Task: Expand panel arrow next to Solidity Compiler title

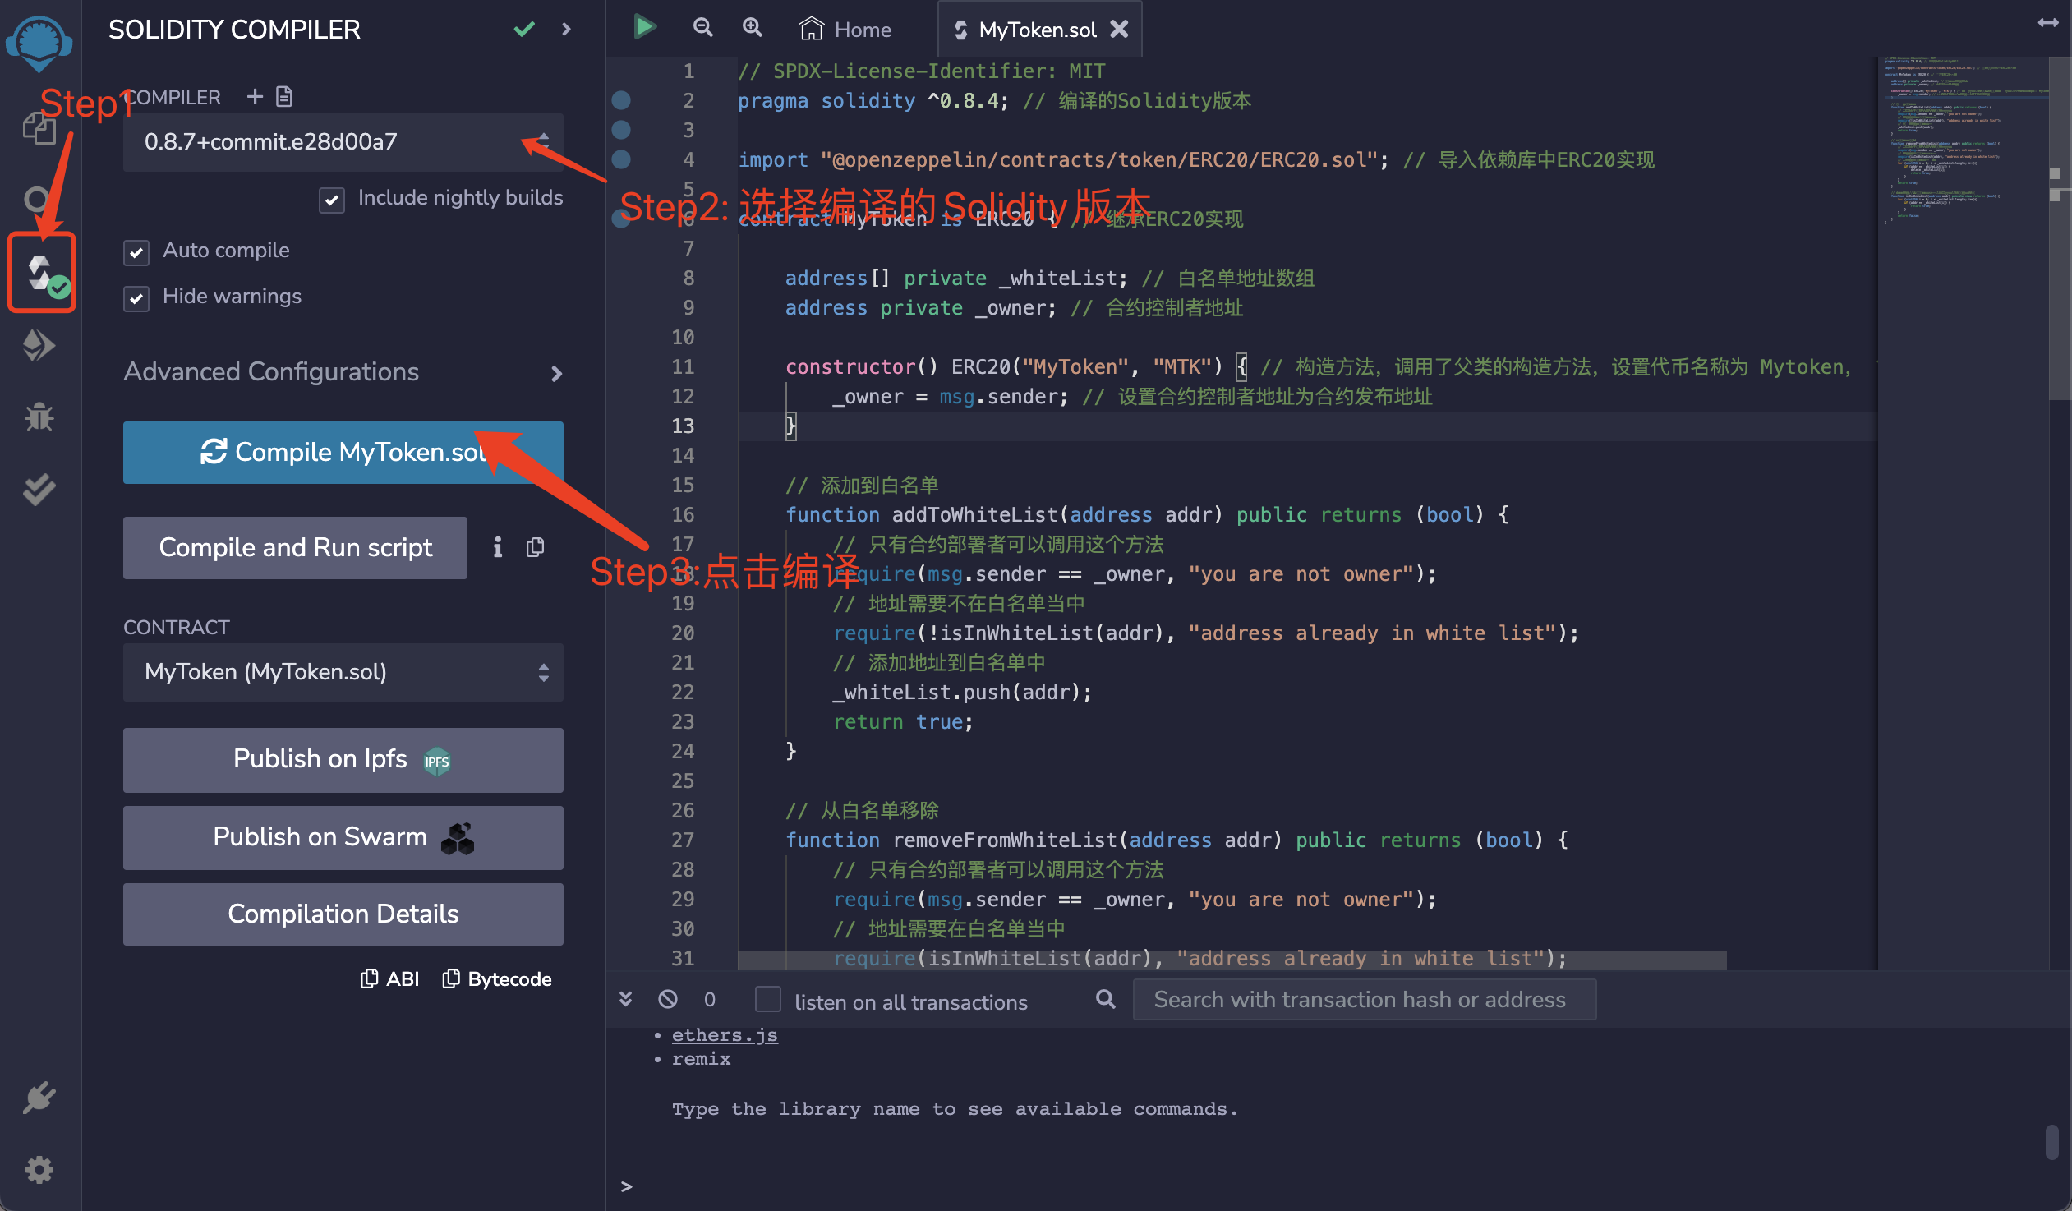Action: pyautogui.click(x=566, y=29)
